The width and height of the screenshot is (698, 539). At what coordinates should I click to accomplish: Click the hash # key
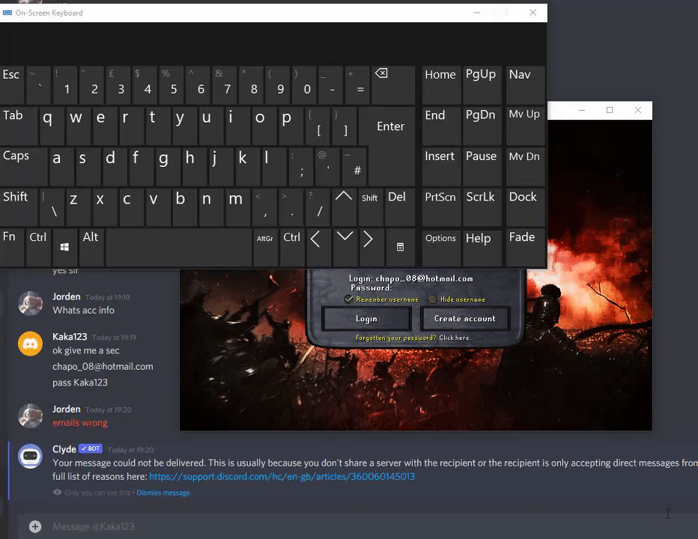[x=353, y=166]
